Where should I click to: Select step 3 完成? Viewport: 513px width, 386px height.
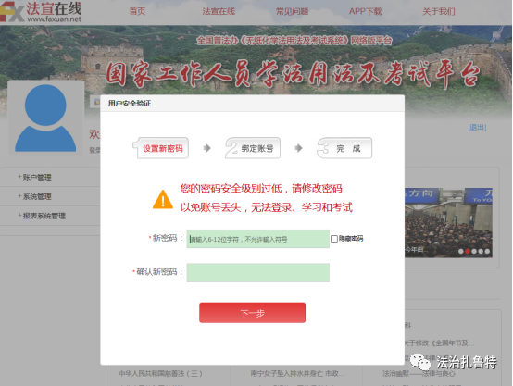(344, 148)
